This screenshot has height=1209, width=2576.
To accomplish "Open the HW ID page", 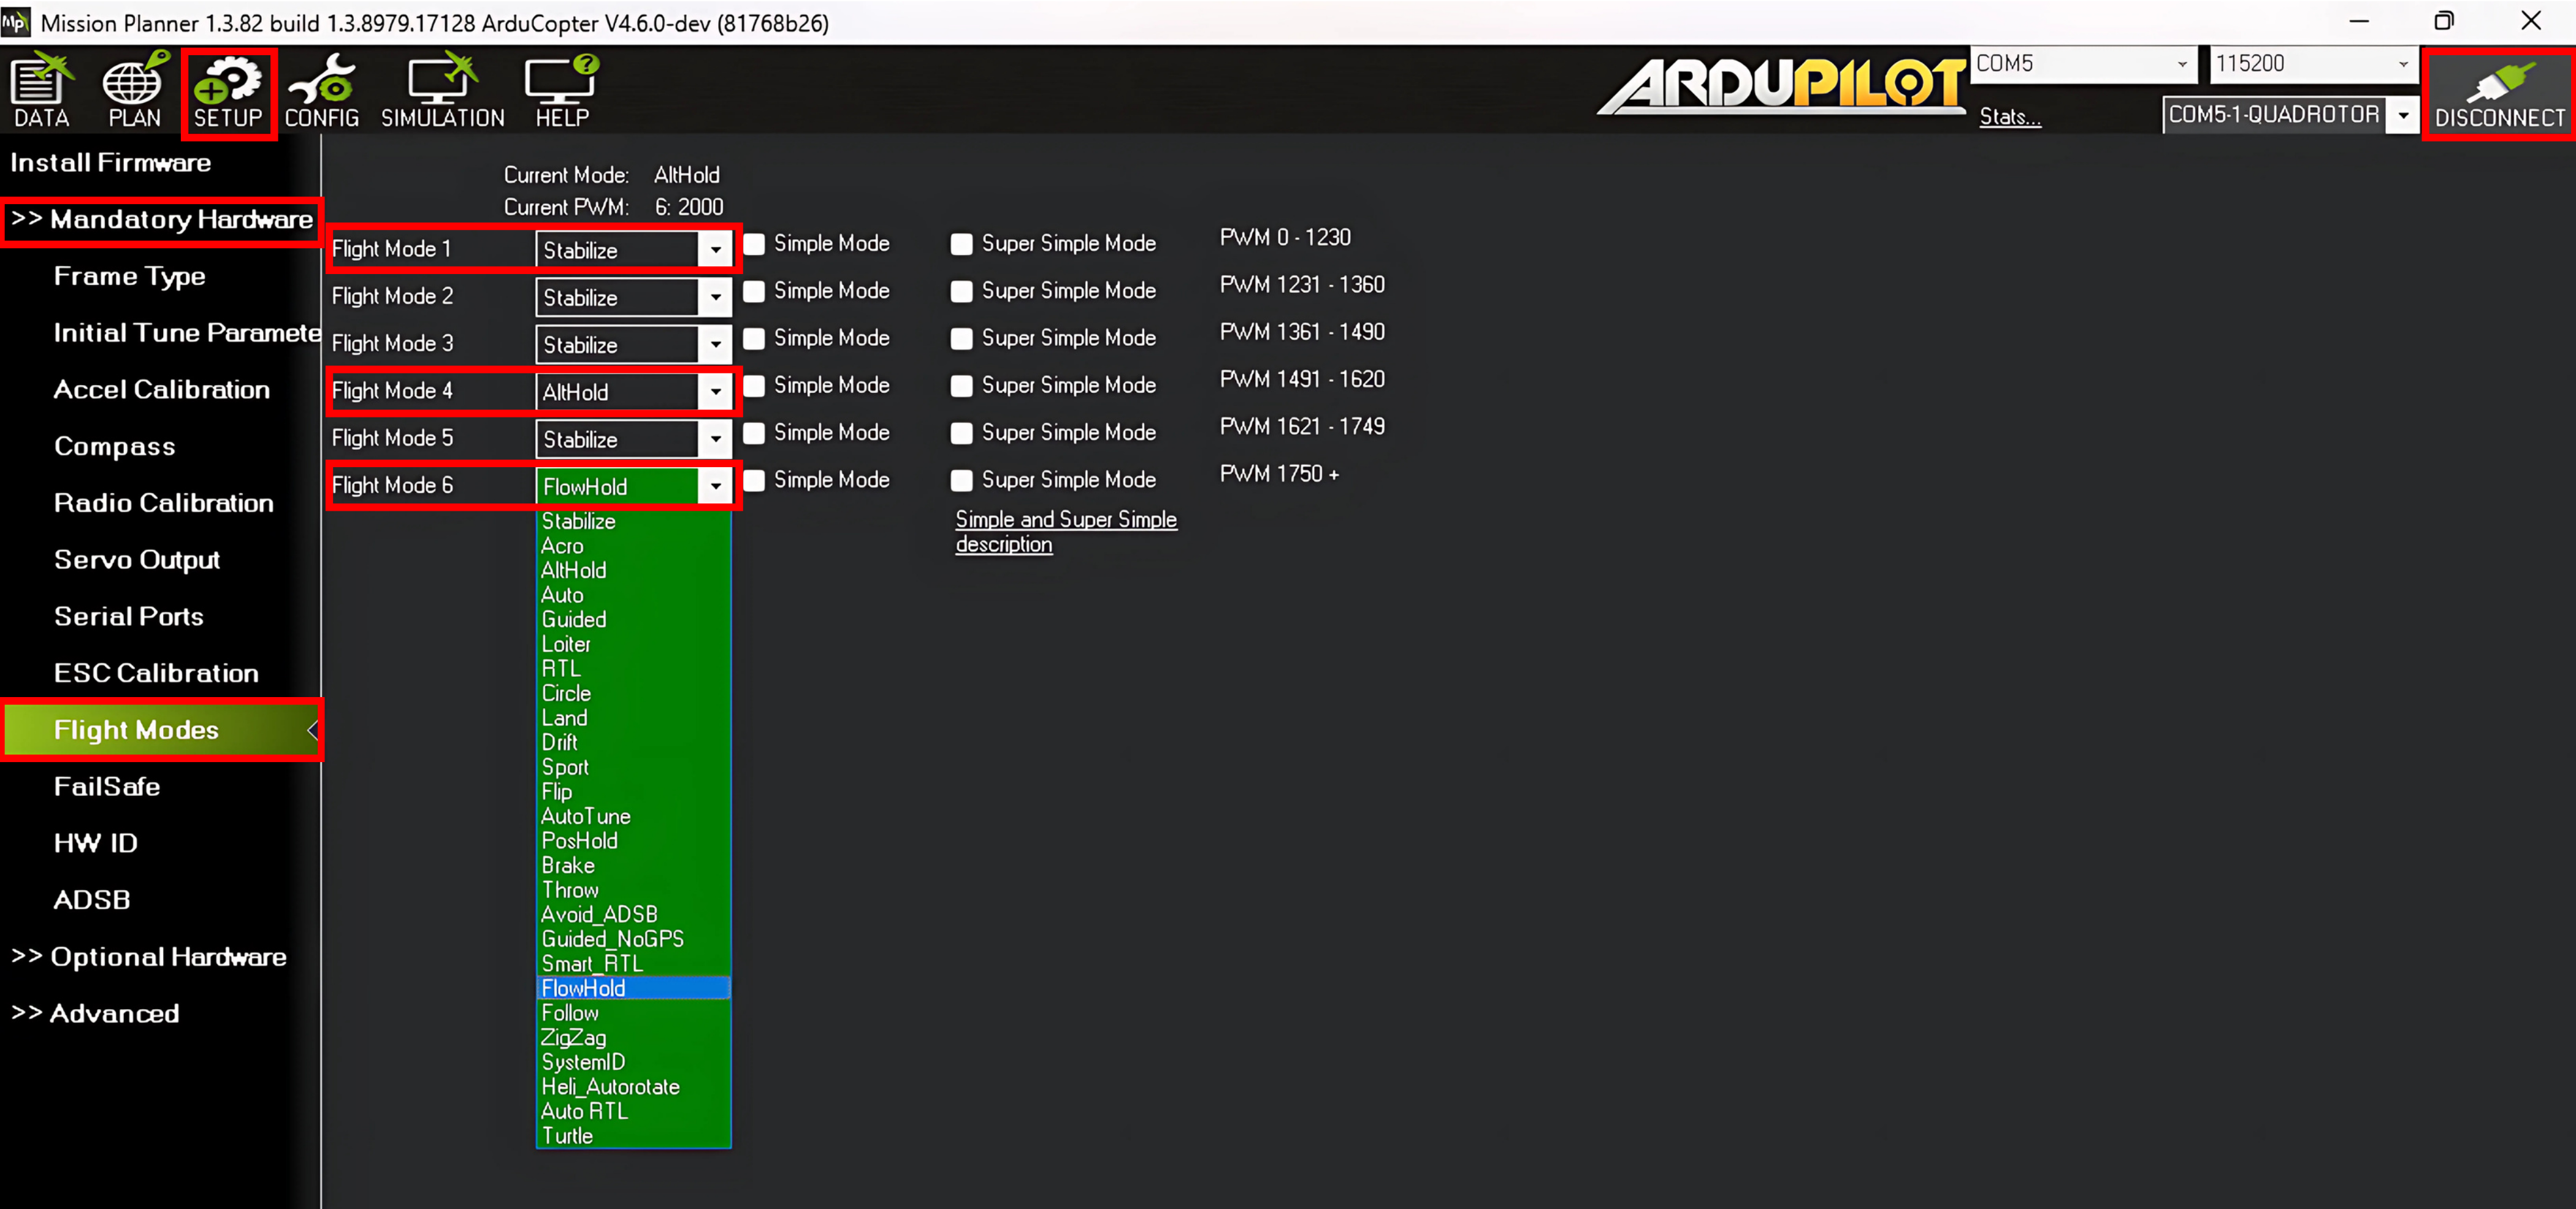I will 96,844.
